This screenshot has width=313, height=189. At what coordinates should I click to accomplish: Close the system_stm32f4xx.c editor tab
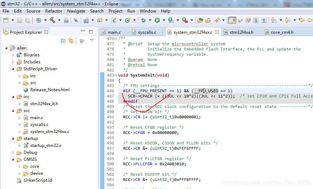(x=217, y=32)
